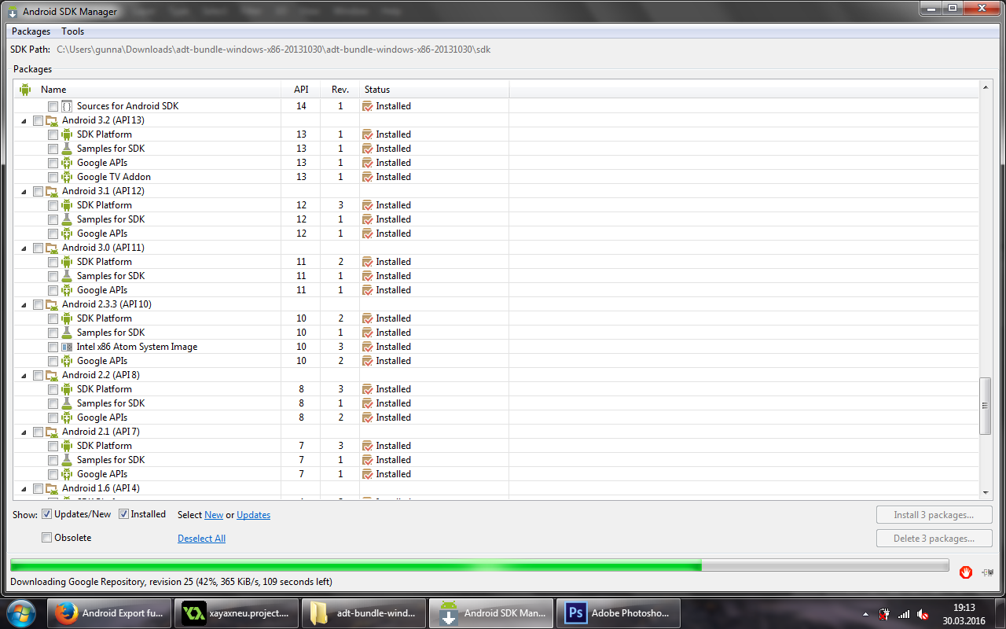The width and height of the screenshot is (1006, 629).
Task: Uncheck the Updates/New filter checkbox
Action: click(47, 514)
